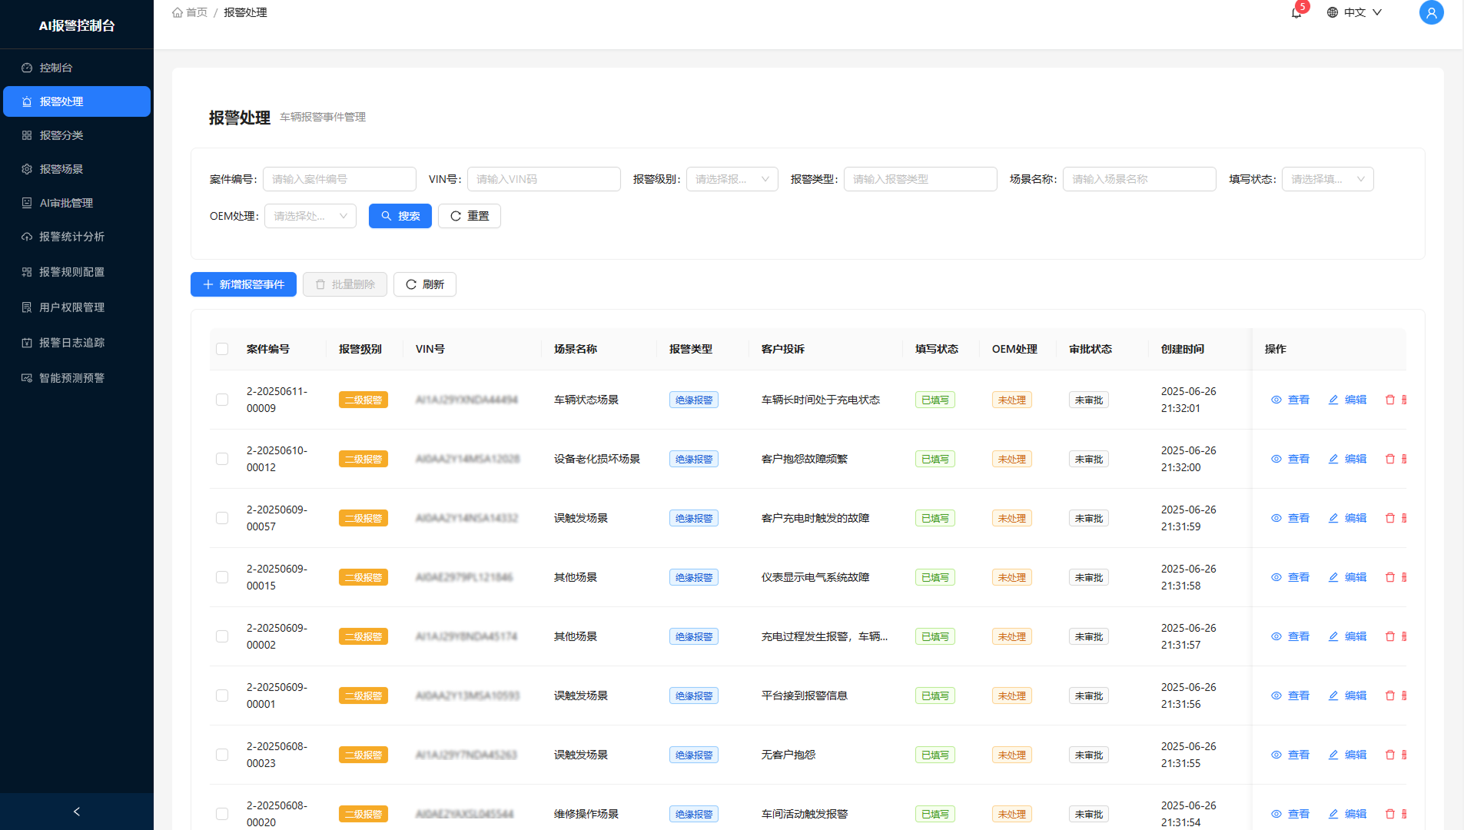Open the 报警级别 dropdown filter
The width and height of the screenshot is (1464, 830).
point(732,179)
